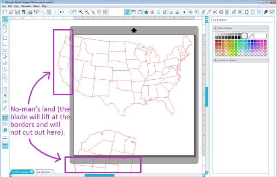The image size is (277, 177).
Task: Open the Text Style 'A' panel icon
Action: pos(184,12)
